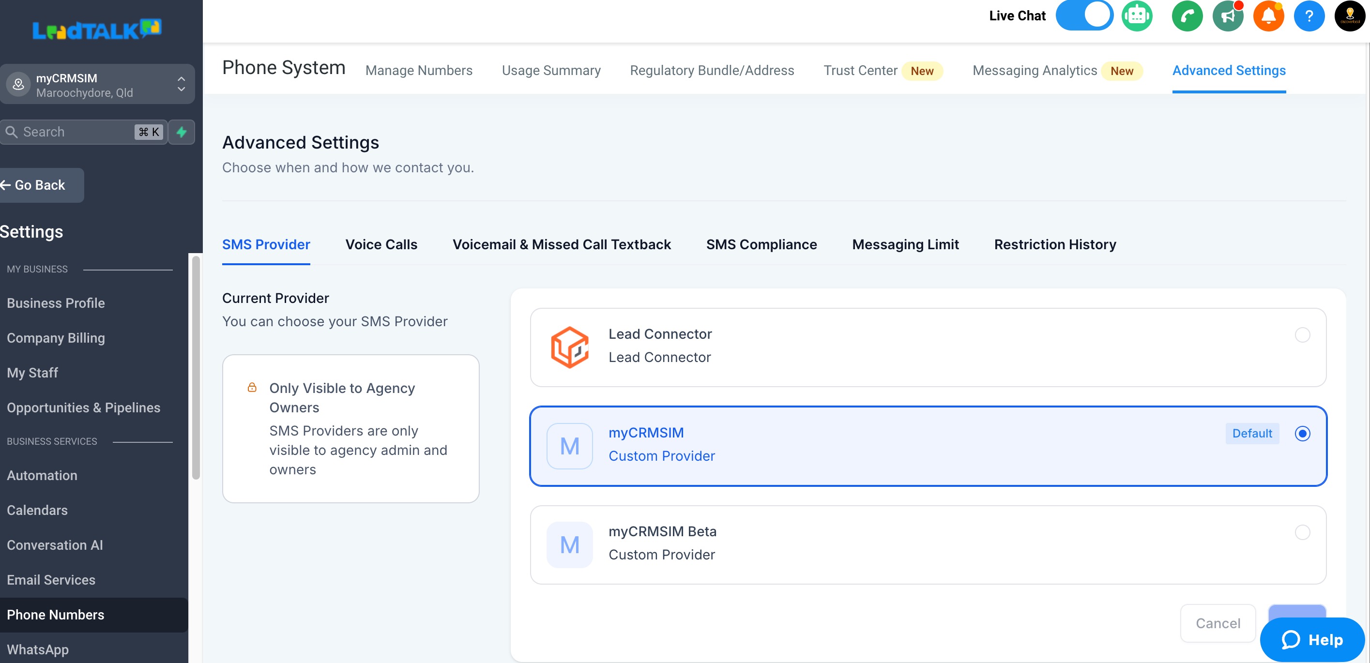Click the account location pin icon
Viewport: 1370px width, 663px height.
click(x=18, y=84)
